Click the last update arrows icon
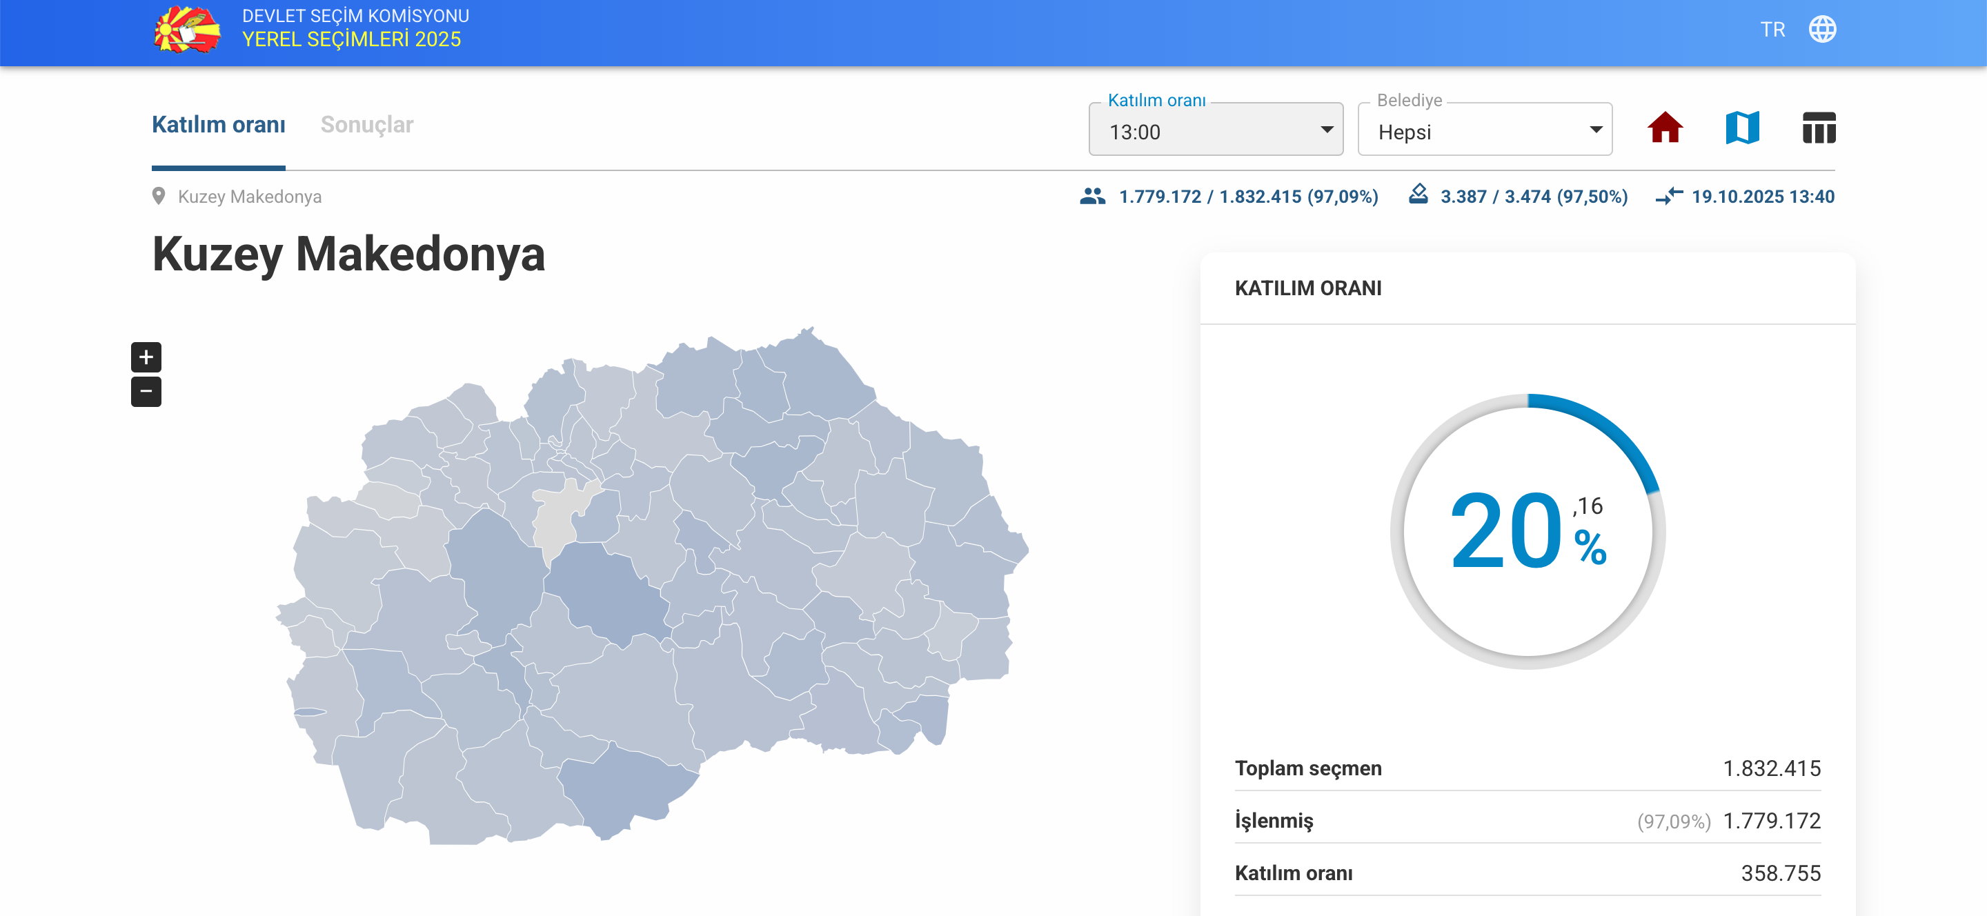Screen dimensions: 1987x916 (1668, 196)
